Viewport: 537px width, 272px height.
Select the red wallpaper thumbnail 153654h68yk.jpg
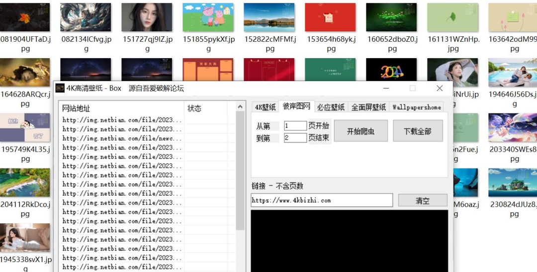tap(331, 17)
